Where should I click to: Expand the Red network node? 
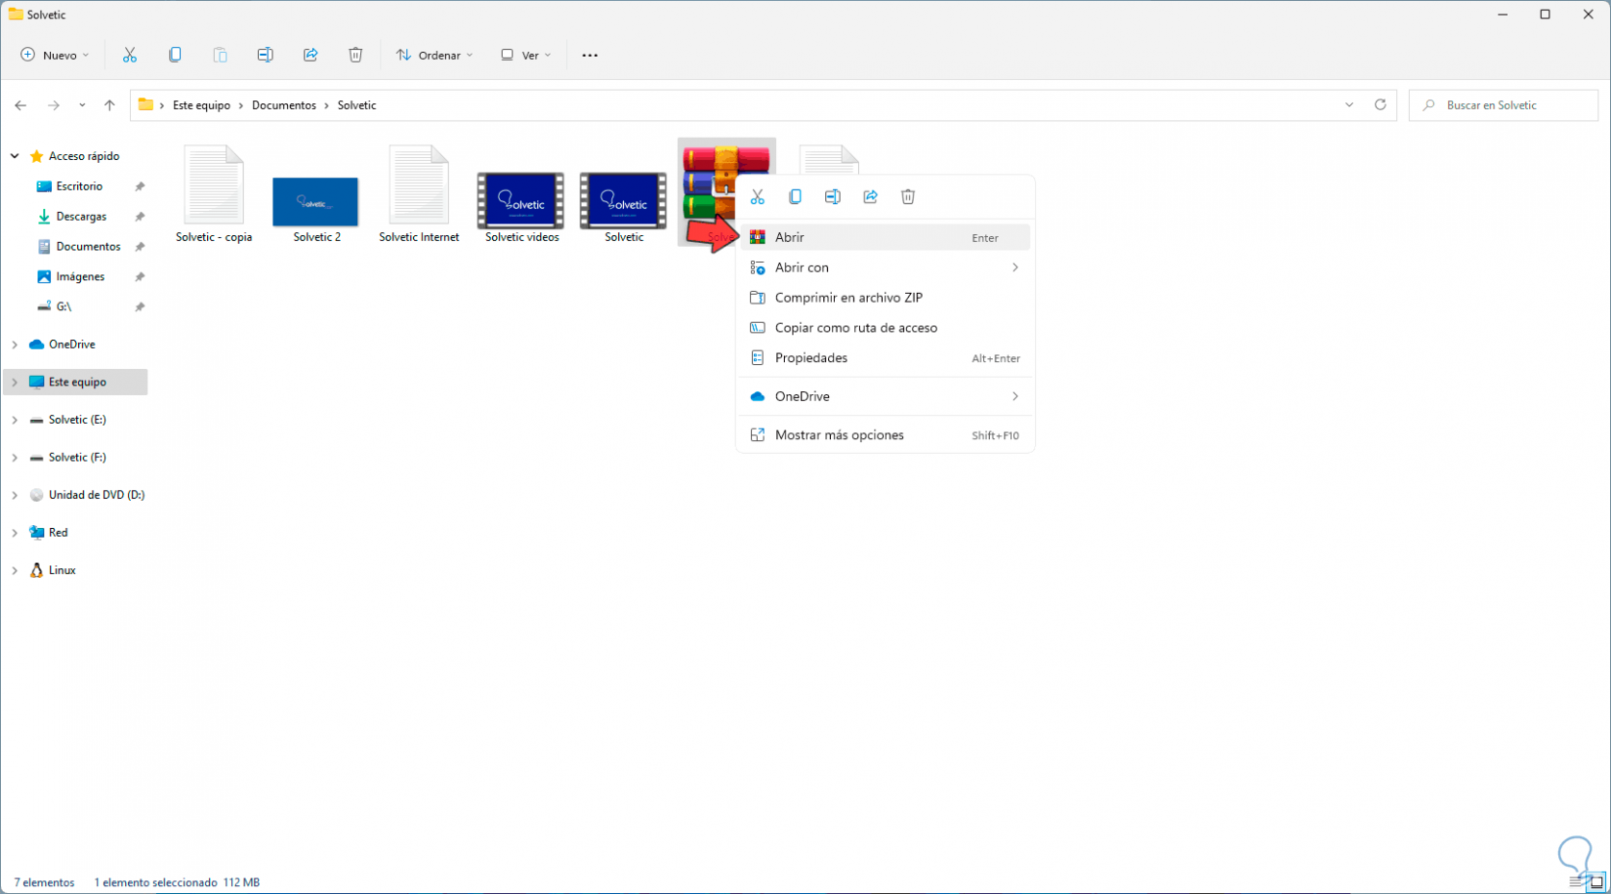(x=15, y=533)
